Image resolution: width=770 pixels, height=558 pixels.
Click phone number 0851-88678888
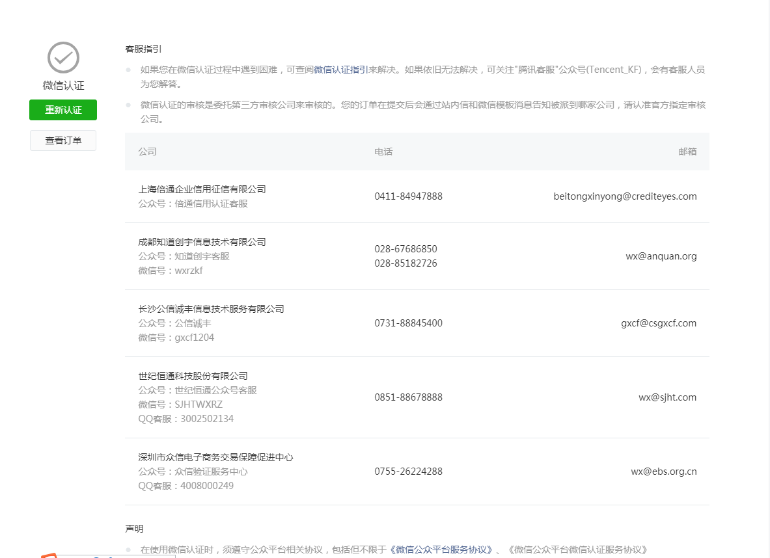[x=409, y=397]
